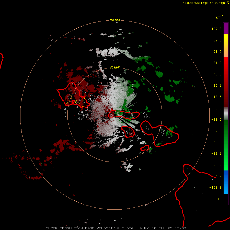Click the 50 NMI range ring label
Image resolution: width=230 pixels, height=230 pixels.
coord(115,68)
